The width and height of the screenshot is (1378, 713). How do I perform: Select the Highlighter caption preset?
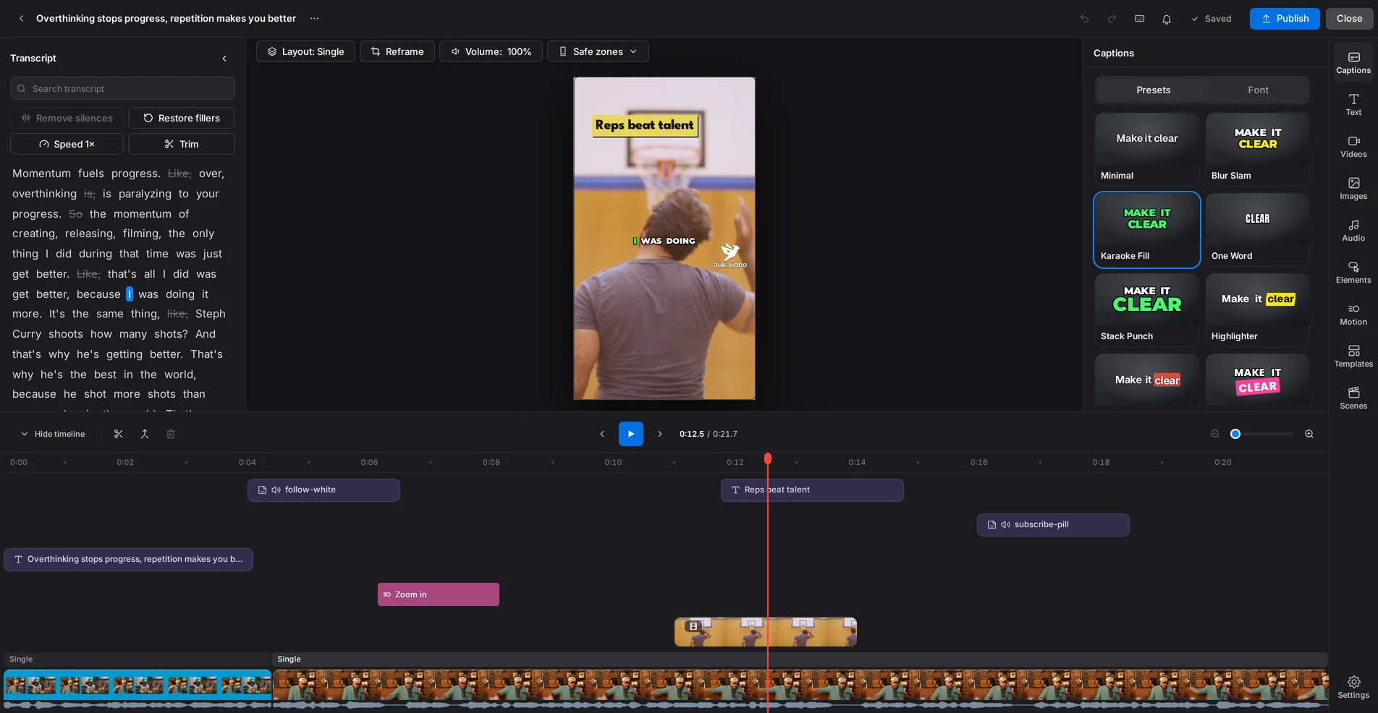1257,309
